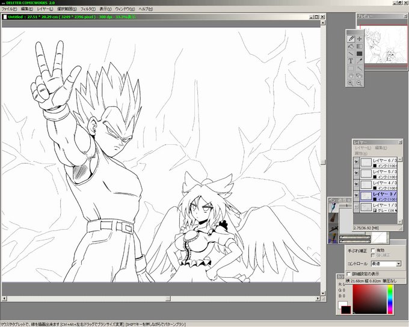Select the rectangular selection tool
Image resolution: width=409 pixels, height=327 pixels.
click(351, 69)
